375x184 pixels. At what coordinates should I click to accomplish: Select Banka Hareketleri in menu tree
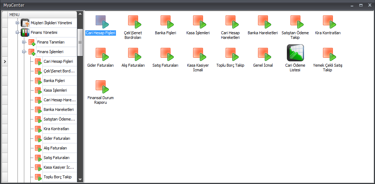(x=59, y=109)
